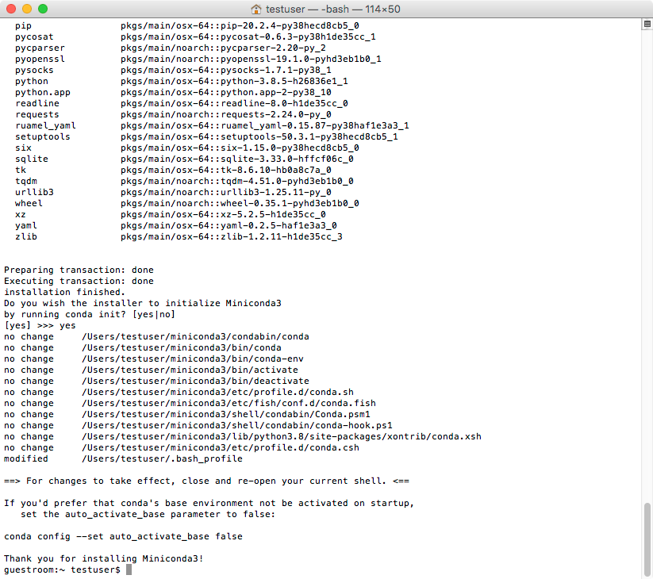Click the /Users/testuser/miniconda3/condabin/conda path
The height and width of the screenshot is (579, 653).
click(x=196, y=336)
